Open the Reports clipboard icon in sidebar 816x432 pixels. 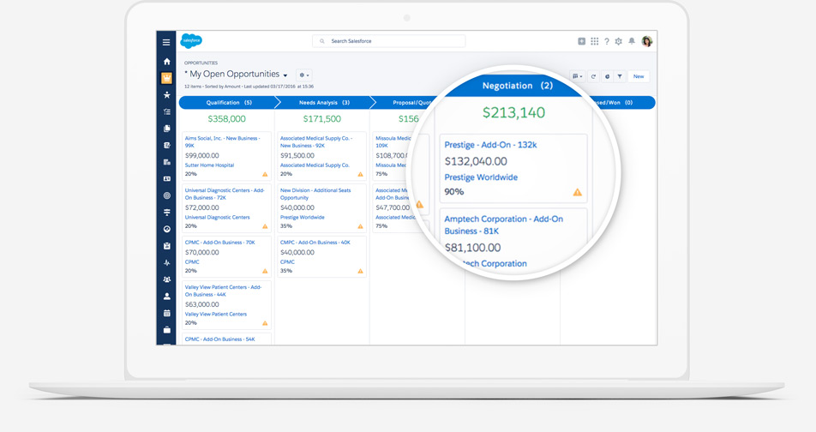click(x=166, y=246)
